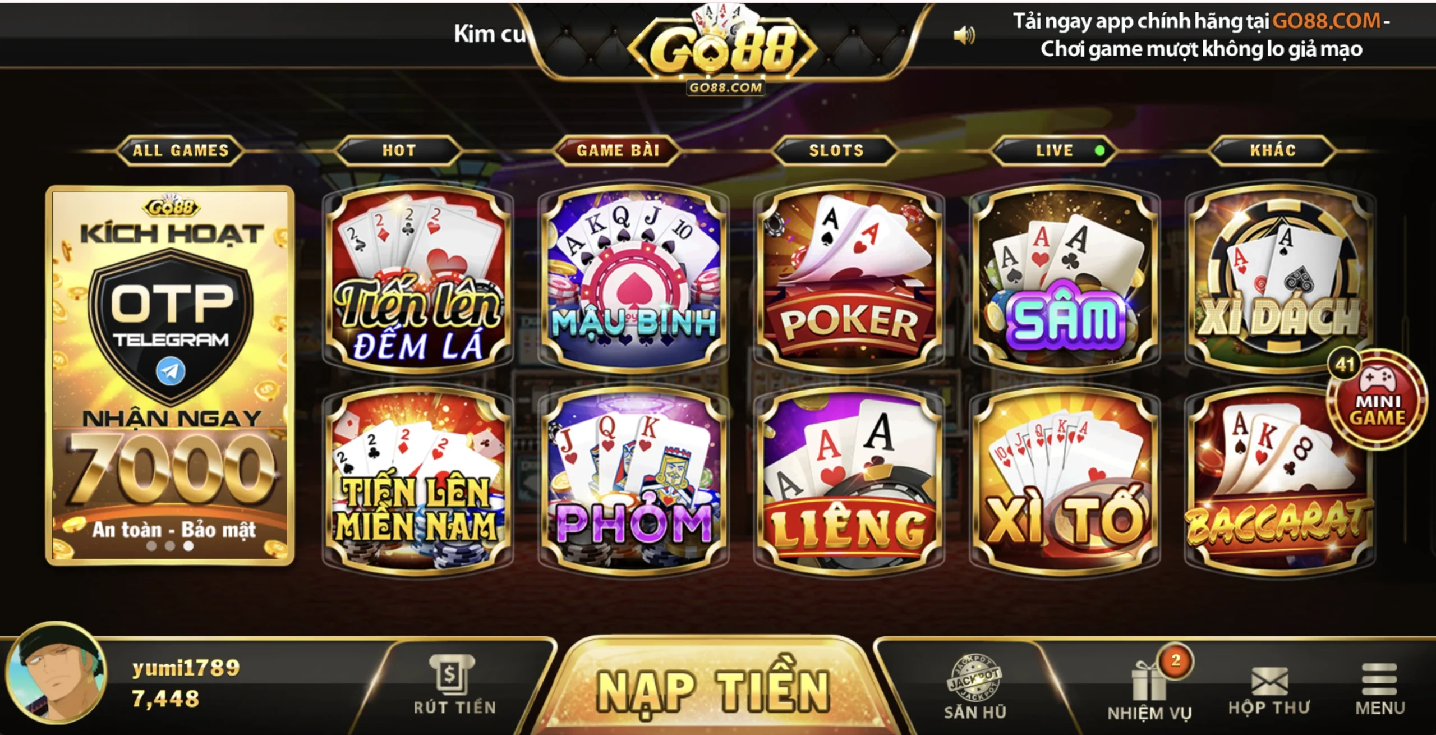Screen dimensions: 1436x735
Task: Mute sound with the speaker icon
Action: 964,35
